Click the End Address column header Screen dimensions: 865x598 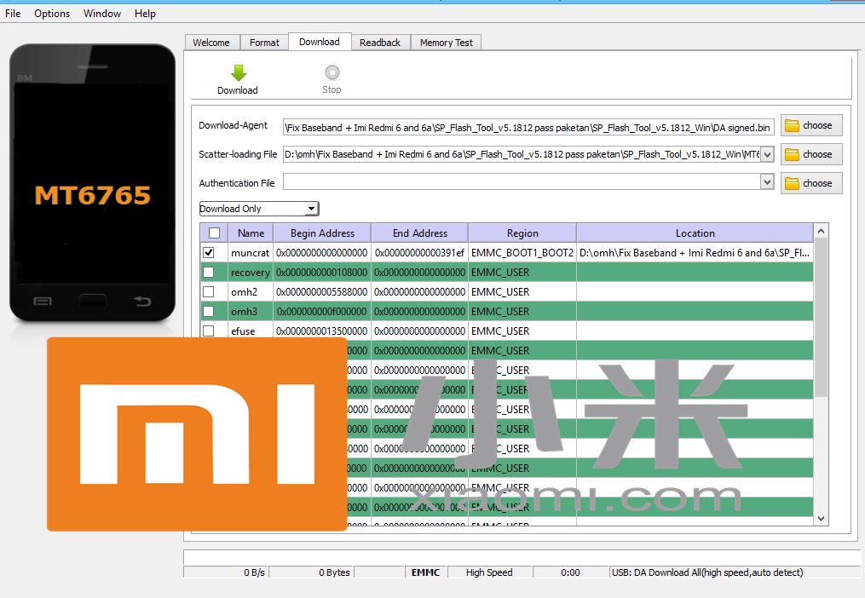tap(420, 233)
